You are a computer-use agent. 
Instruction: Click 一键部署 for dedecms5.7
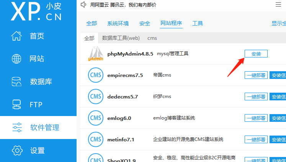pyautogui.click(x=256, y=97)
